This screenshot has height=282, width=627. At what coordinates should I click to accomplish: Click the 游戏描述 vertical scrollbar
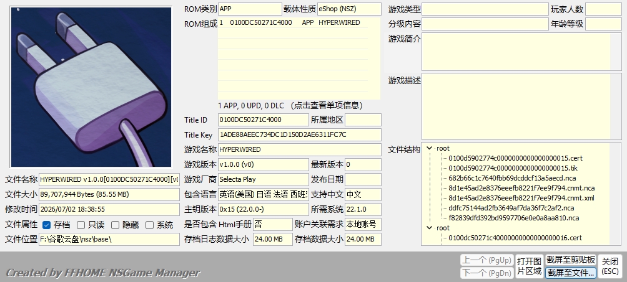point(616,106)
